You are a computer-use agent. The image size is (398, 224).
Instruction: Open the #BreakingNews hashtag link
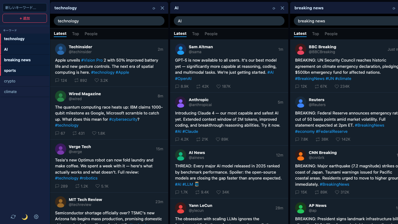click(310, 79)
